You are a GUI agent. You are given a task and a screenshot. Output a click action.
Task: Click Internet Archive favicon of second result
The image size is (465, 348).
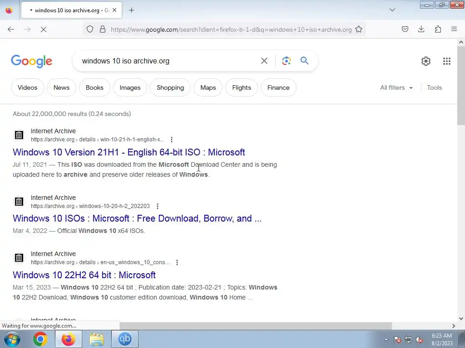(19, 202)
